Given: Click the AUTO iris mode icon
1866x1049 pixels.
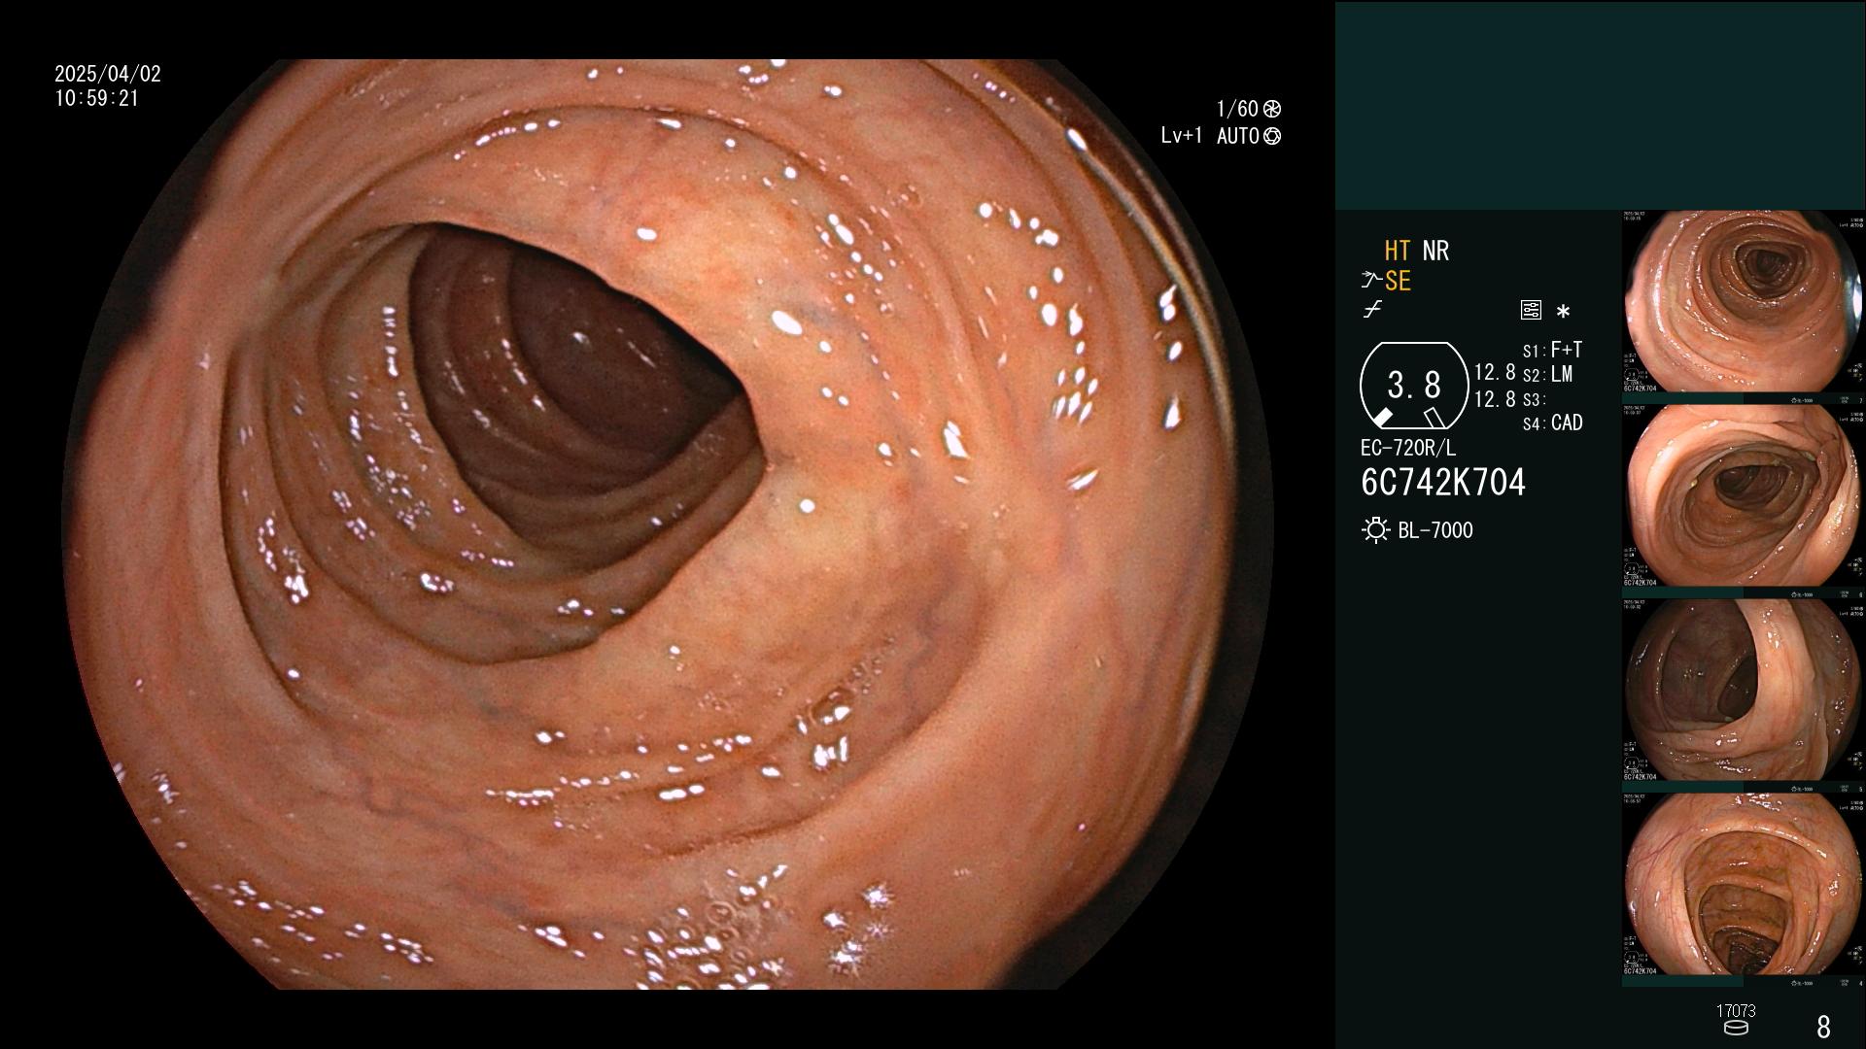Looking at the screenshot, I should pos(1272,136).
